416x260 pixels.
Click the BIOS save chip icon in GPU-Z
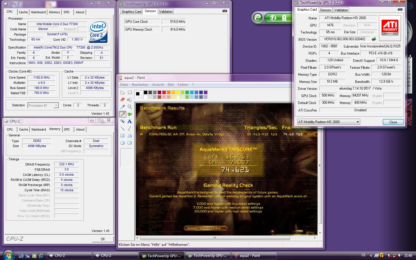[374, 39]
